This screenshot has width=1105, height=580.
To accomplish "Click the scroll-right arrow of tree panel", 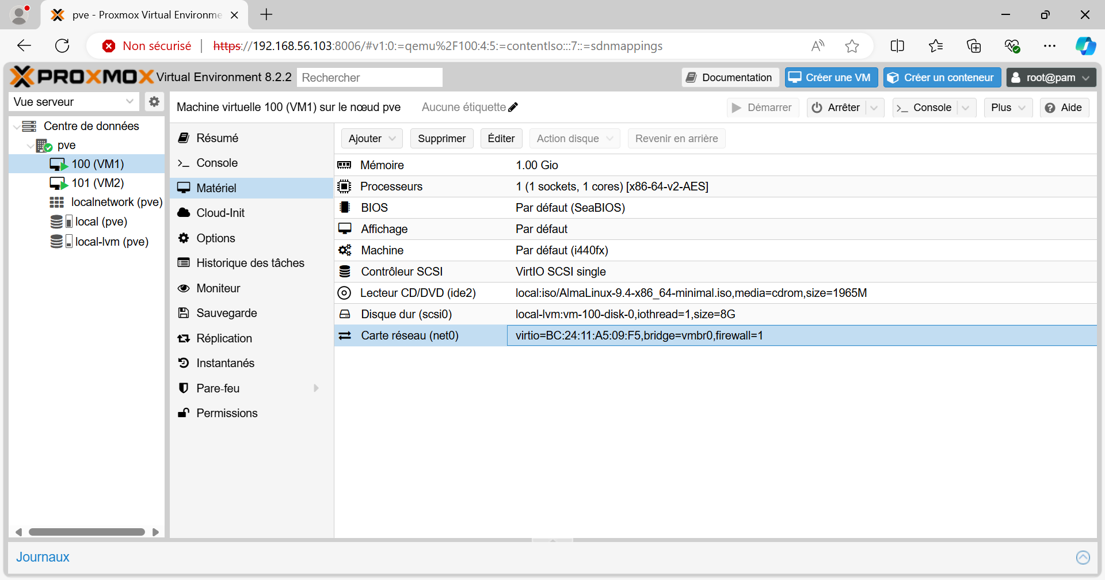I will coord(155,532).
